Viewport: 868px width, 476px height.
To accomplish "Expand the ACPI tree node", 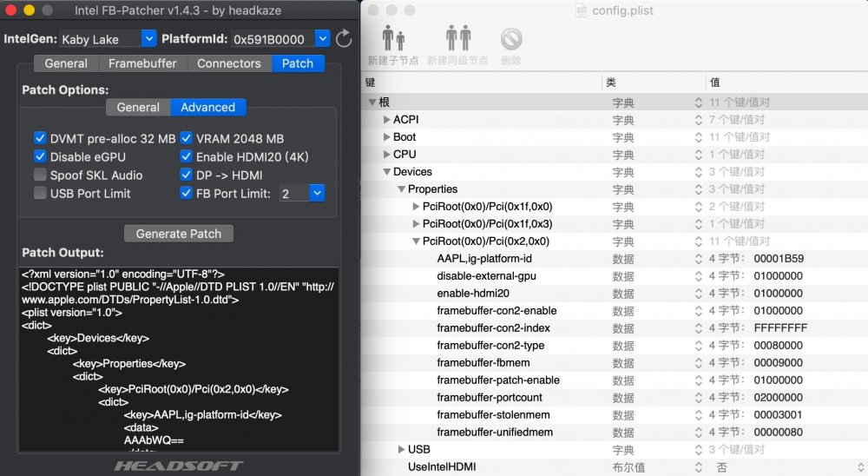I will (387, 120).
